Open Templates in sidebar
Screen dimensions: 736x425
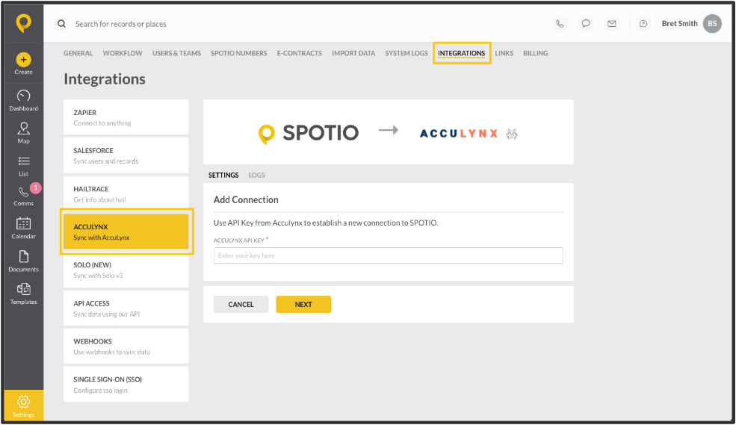tap(23, 294)
